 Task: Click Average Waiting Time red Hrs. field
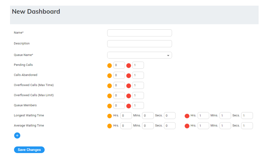point(203,126)
